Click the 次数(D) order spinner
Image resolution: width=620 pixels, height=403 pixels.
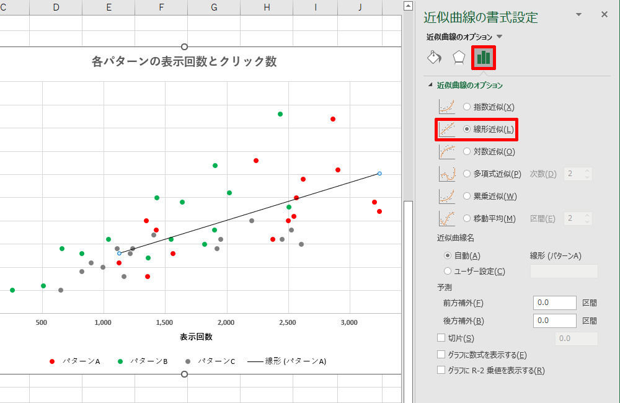587,174
